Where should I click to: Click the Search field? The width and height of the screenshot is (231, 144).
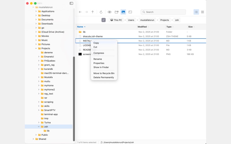[x=163, y=12]
